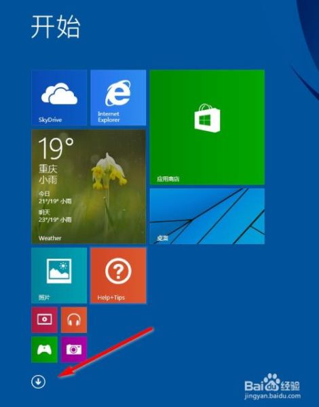This screenshot has height=407, width=319.
Task: Launch Internet Explorer tile
Action: click(118, 98)
